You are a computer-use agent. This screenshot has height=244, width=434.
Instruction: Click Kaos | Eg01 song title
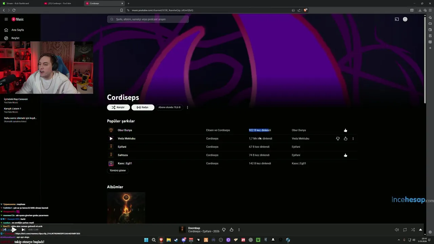pos(125,163)
